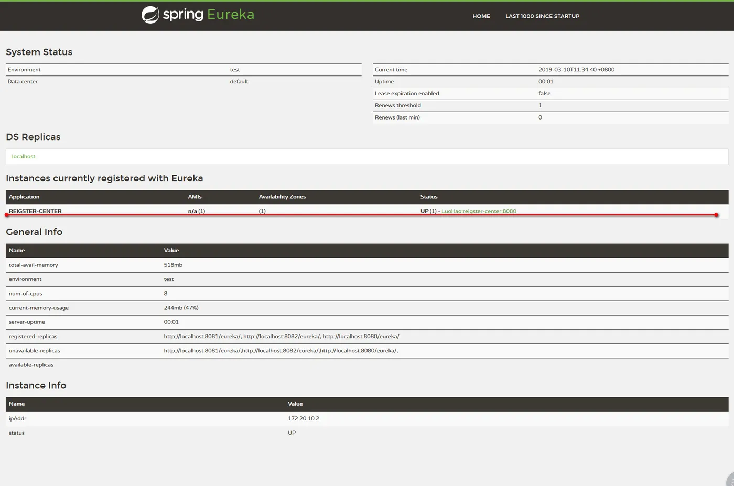Click the Data center label
The image size is (734, 486).
click(23, 81)
